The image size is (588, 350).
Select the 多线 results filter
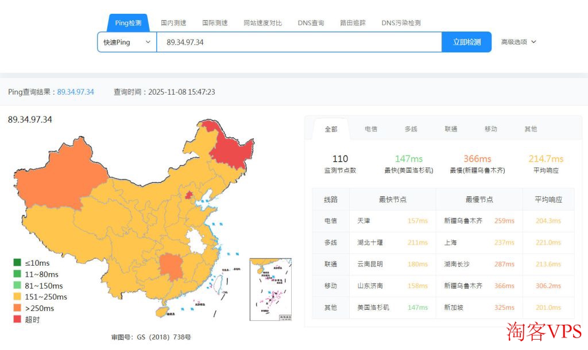pyautogui.click(x=411, y=129)
